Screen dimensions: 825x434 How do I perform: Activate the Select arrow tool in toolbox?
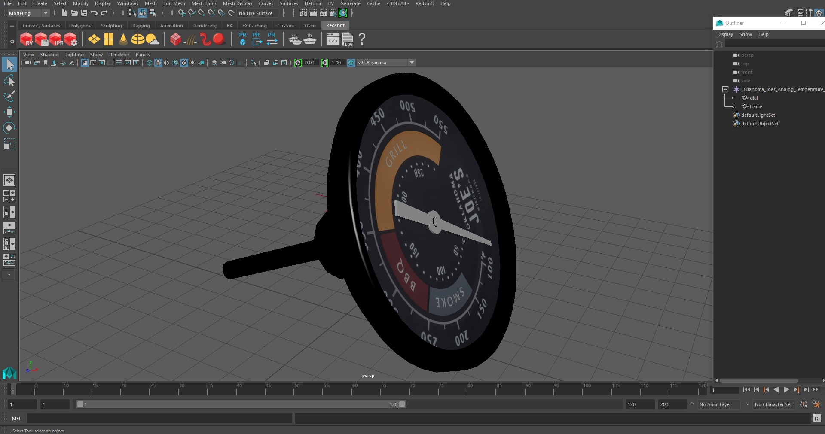pyautogui.click(x=9, y=64)
